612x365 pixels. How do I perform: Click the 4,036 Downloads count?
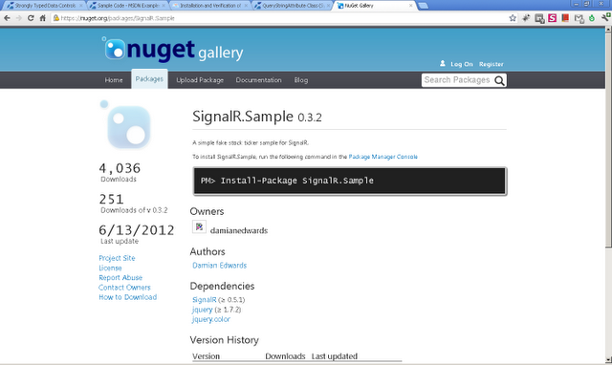coord(120,168)
